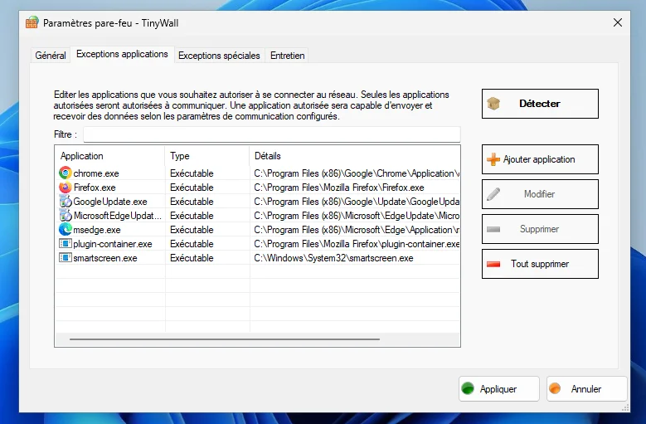
Task: Click the Google Update path in Détails
Action: 357,202
